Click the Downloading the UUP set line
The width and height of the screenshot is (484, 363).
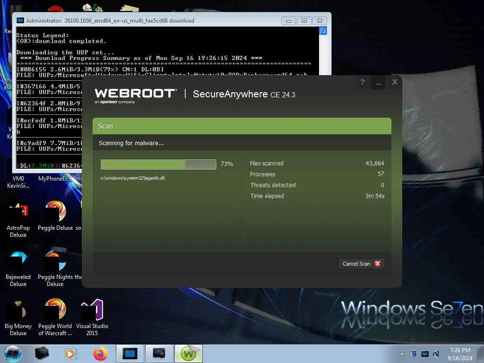[65, 52]
